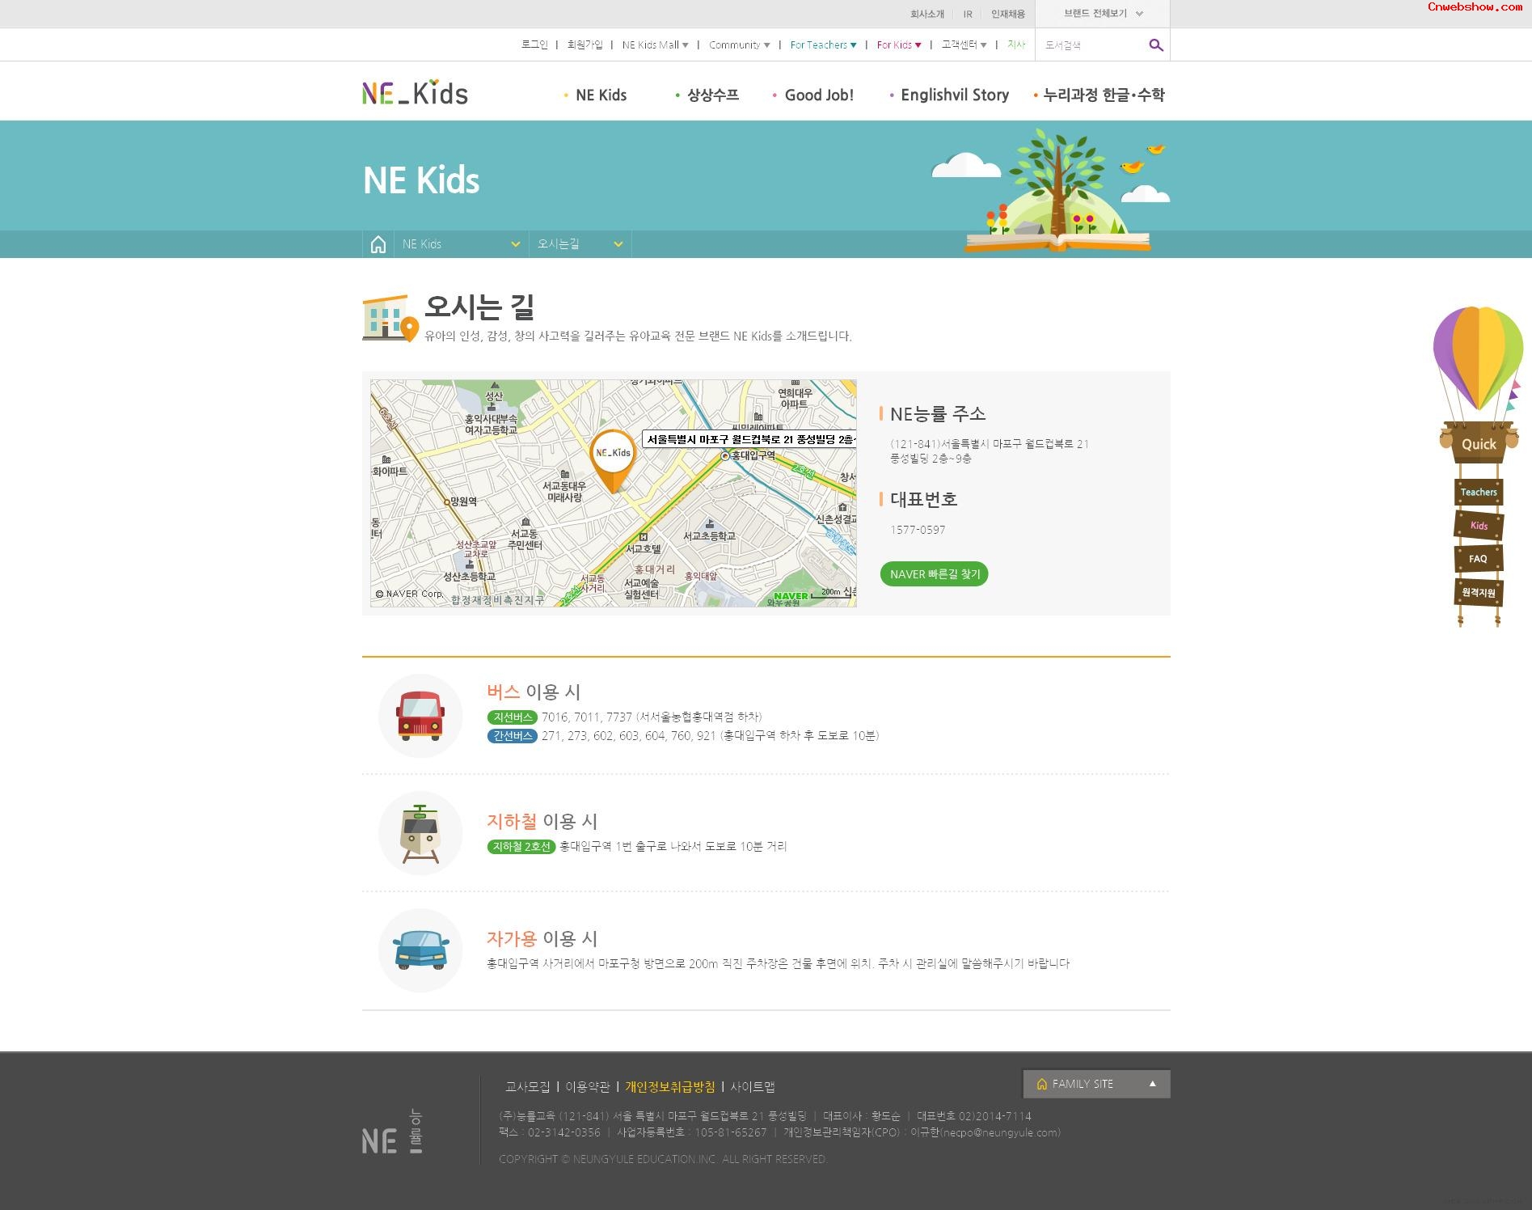
Task: Open the Kids quick sign
Action: 1479,525
